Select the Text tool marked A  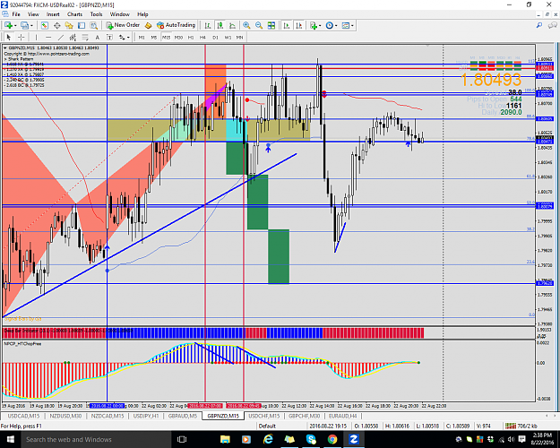pos(97,37)
